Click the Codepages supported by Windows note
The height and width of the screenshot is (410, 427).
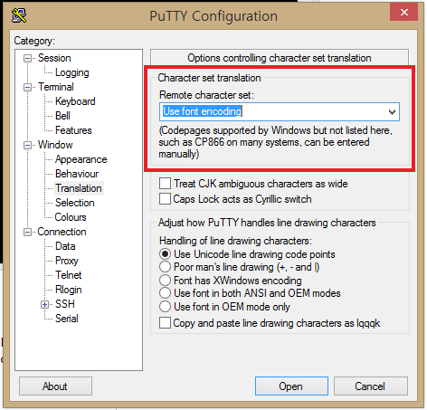[276, 142]
